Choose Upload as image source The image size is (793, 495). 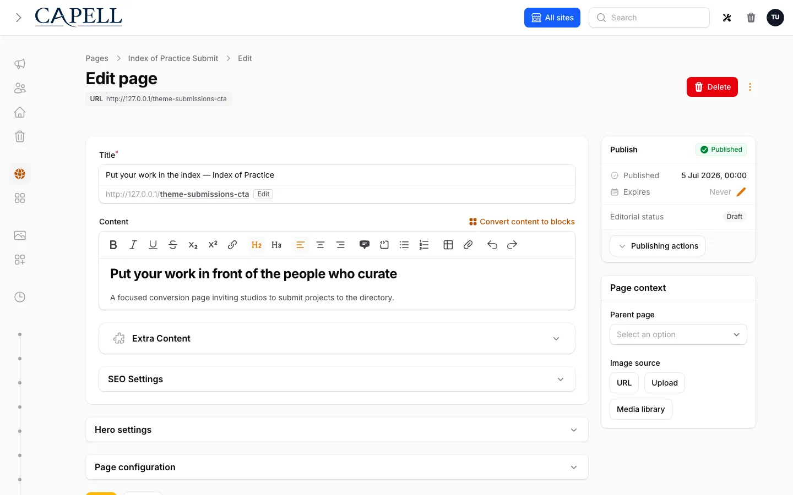[x=665, y=383]
